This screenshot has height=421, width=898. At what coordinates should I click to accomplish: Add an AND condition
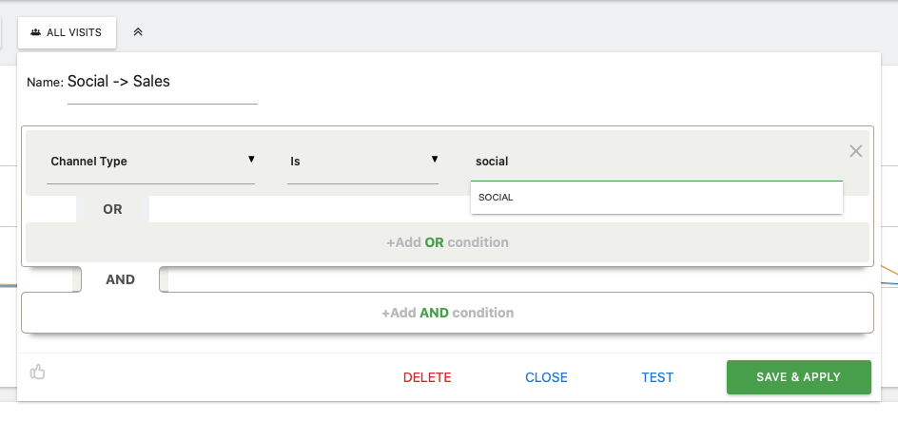(447, 313)
